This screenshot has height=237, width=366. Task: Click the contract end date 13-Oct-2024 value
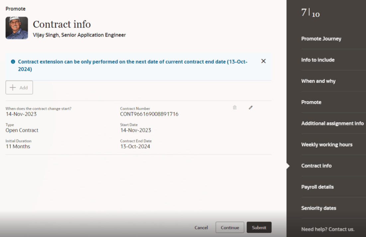(x=135, y=147)
